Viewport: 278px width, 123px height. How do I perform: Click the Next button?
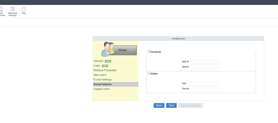coord(171,105)
